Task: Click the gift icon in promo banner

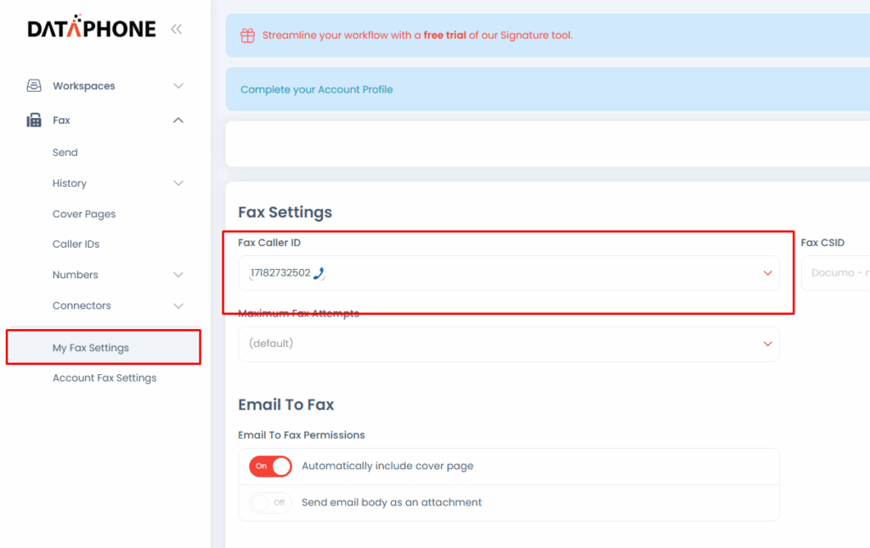Action: [x=247, y=36]
